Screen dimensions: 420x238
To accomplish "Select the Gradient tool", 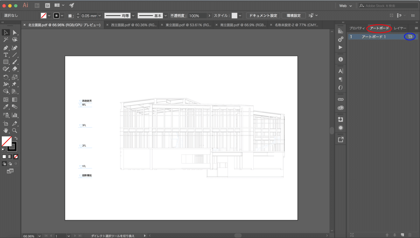I will (15, 100).
